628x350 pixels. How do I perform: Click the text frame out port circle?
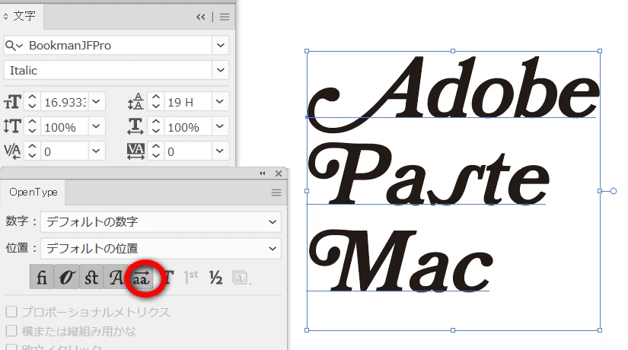614,191
